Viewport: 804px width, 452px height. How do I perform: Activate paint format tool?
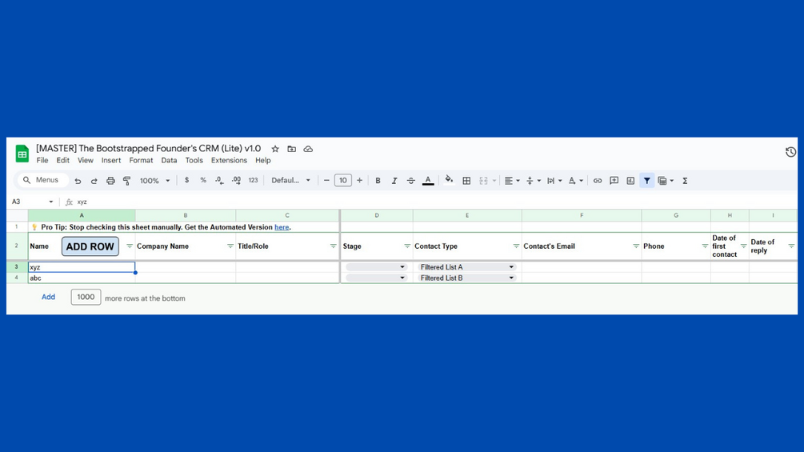pos(127,181)
